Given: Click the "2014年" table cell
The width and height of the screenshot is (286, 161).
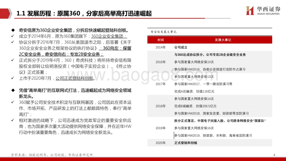Looking at the screenshot, I should 161,48.
